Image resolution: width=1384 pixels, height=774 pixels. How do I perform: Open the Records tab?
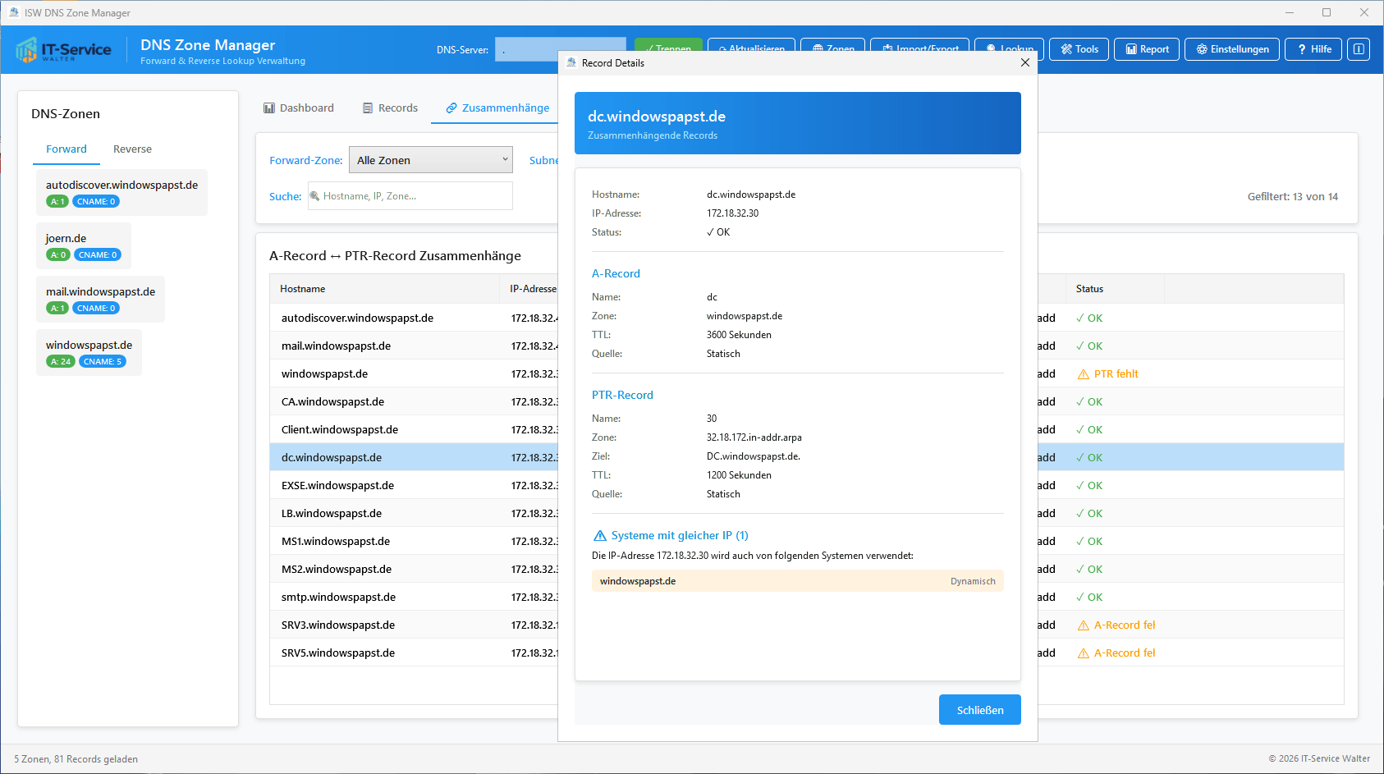point(390,108)
